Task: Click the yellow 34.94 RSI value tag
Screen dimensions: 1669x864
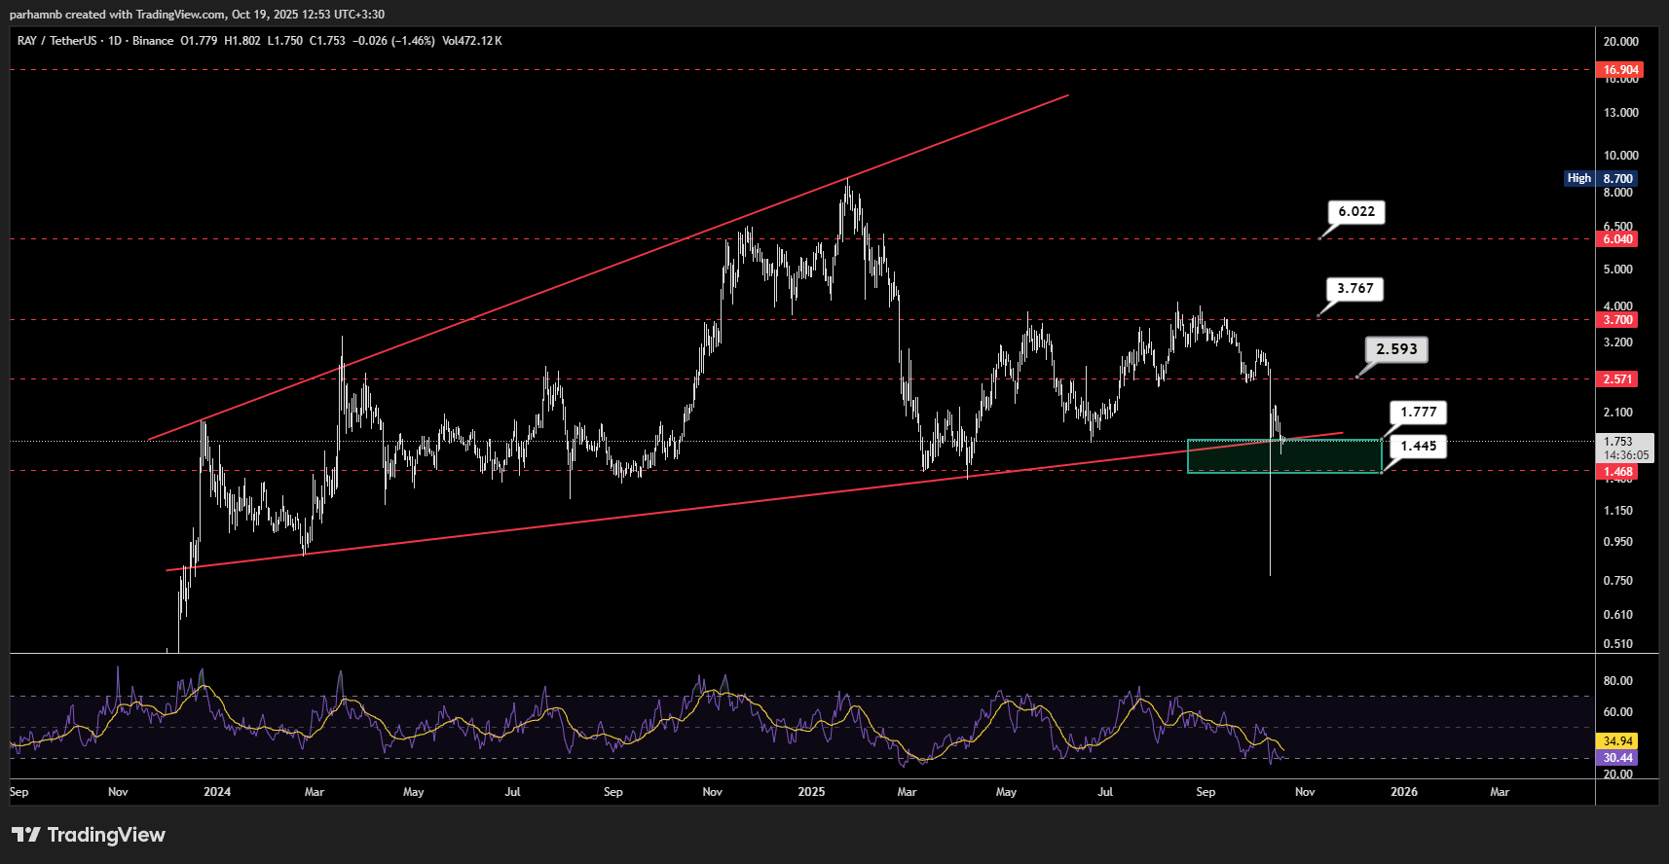Action: pyautogui.click(x=1617, y=741)
